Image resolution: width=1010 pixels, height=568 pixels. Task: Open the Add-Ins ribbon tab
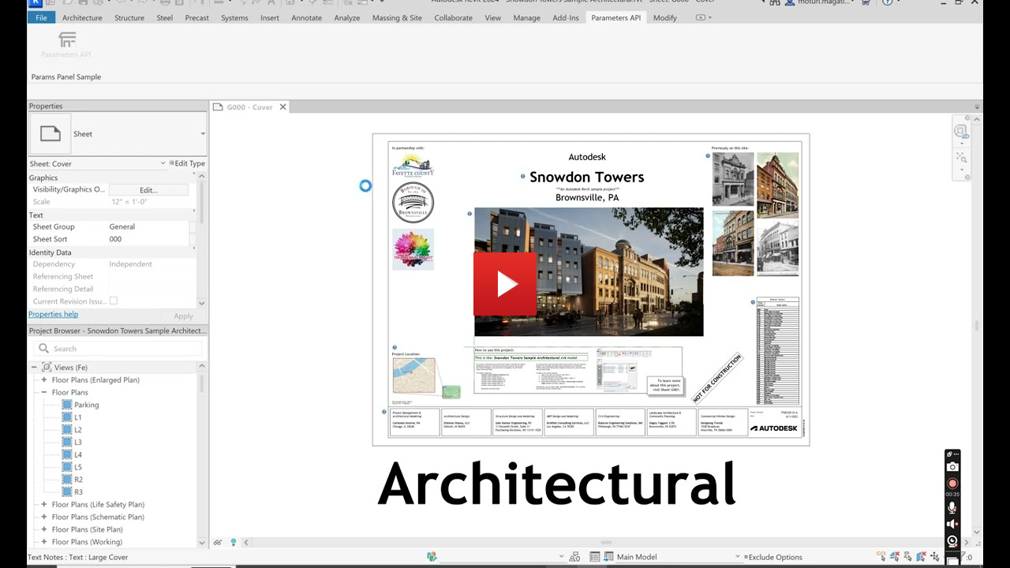(x=565, y=17)
